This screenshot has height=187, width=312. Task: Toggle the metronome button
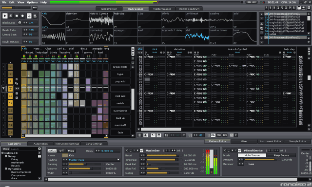[35, 16]
